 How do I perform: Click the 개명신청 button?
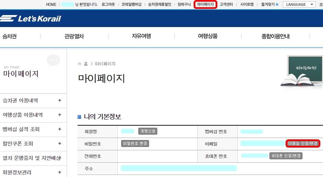coord(148,131)
